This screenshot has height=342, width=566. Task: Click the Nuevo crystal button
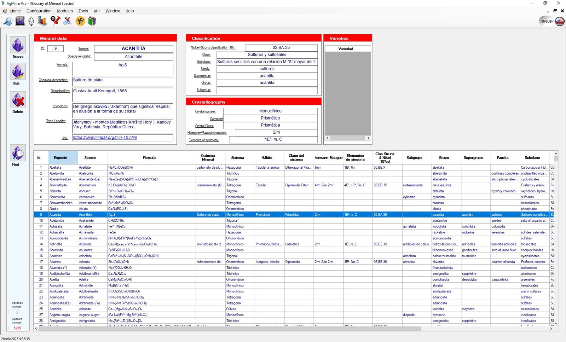(18, 47)
